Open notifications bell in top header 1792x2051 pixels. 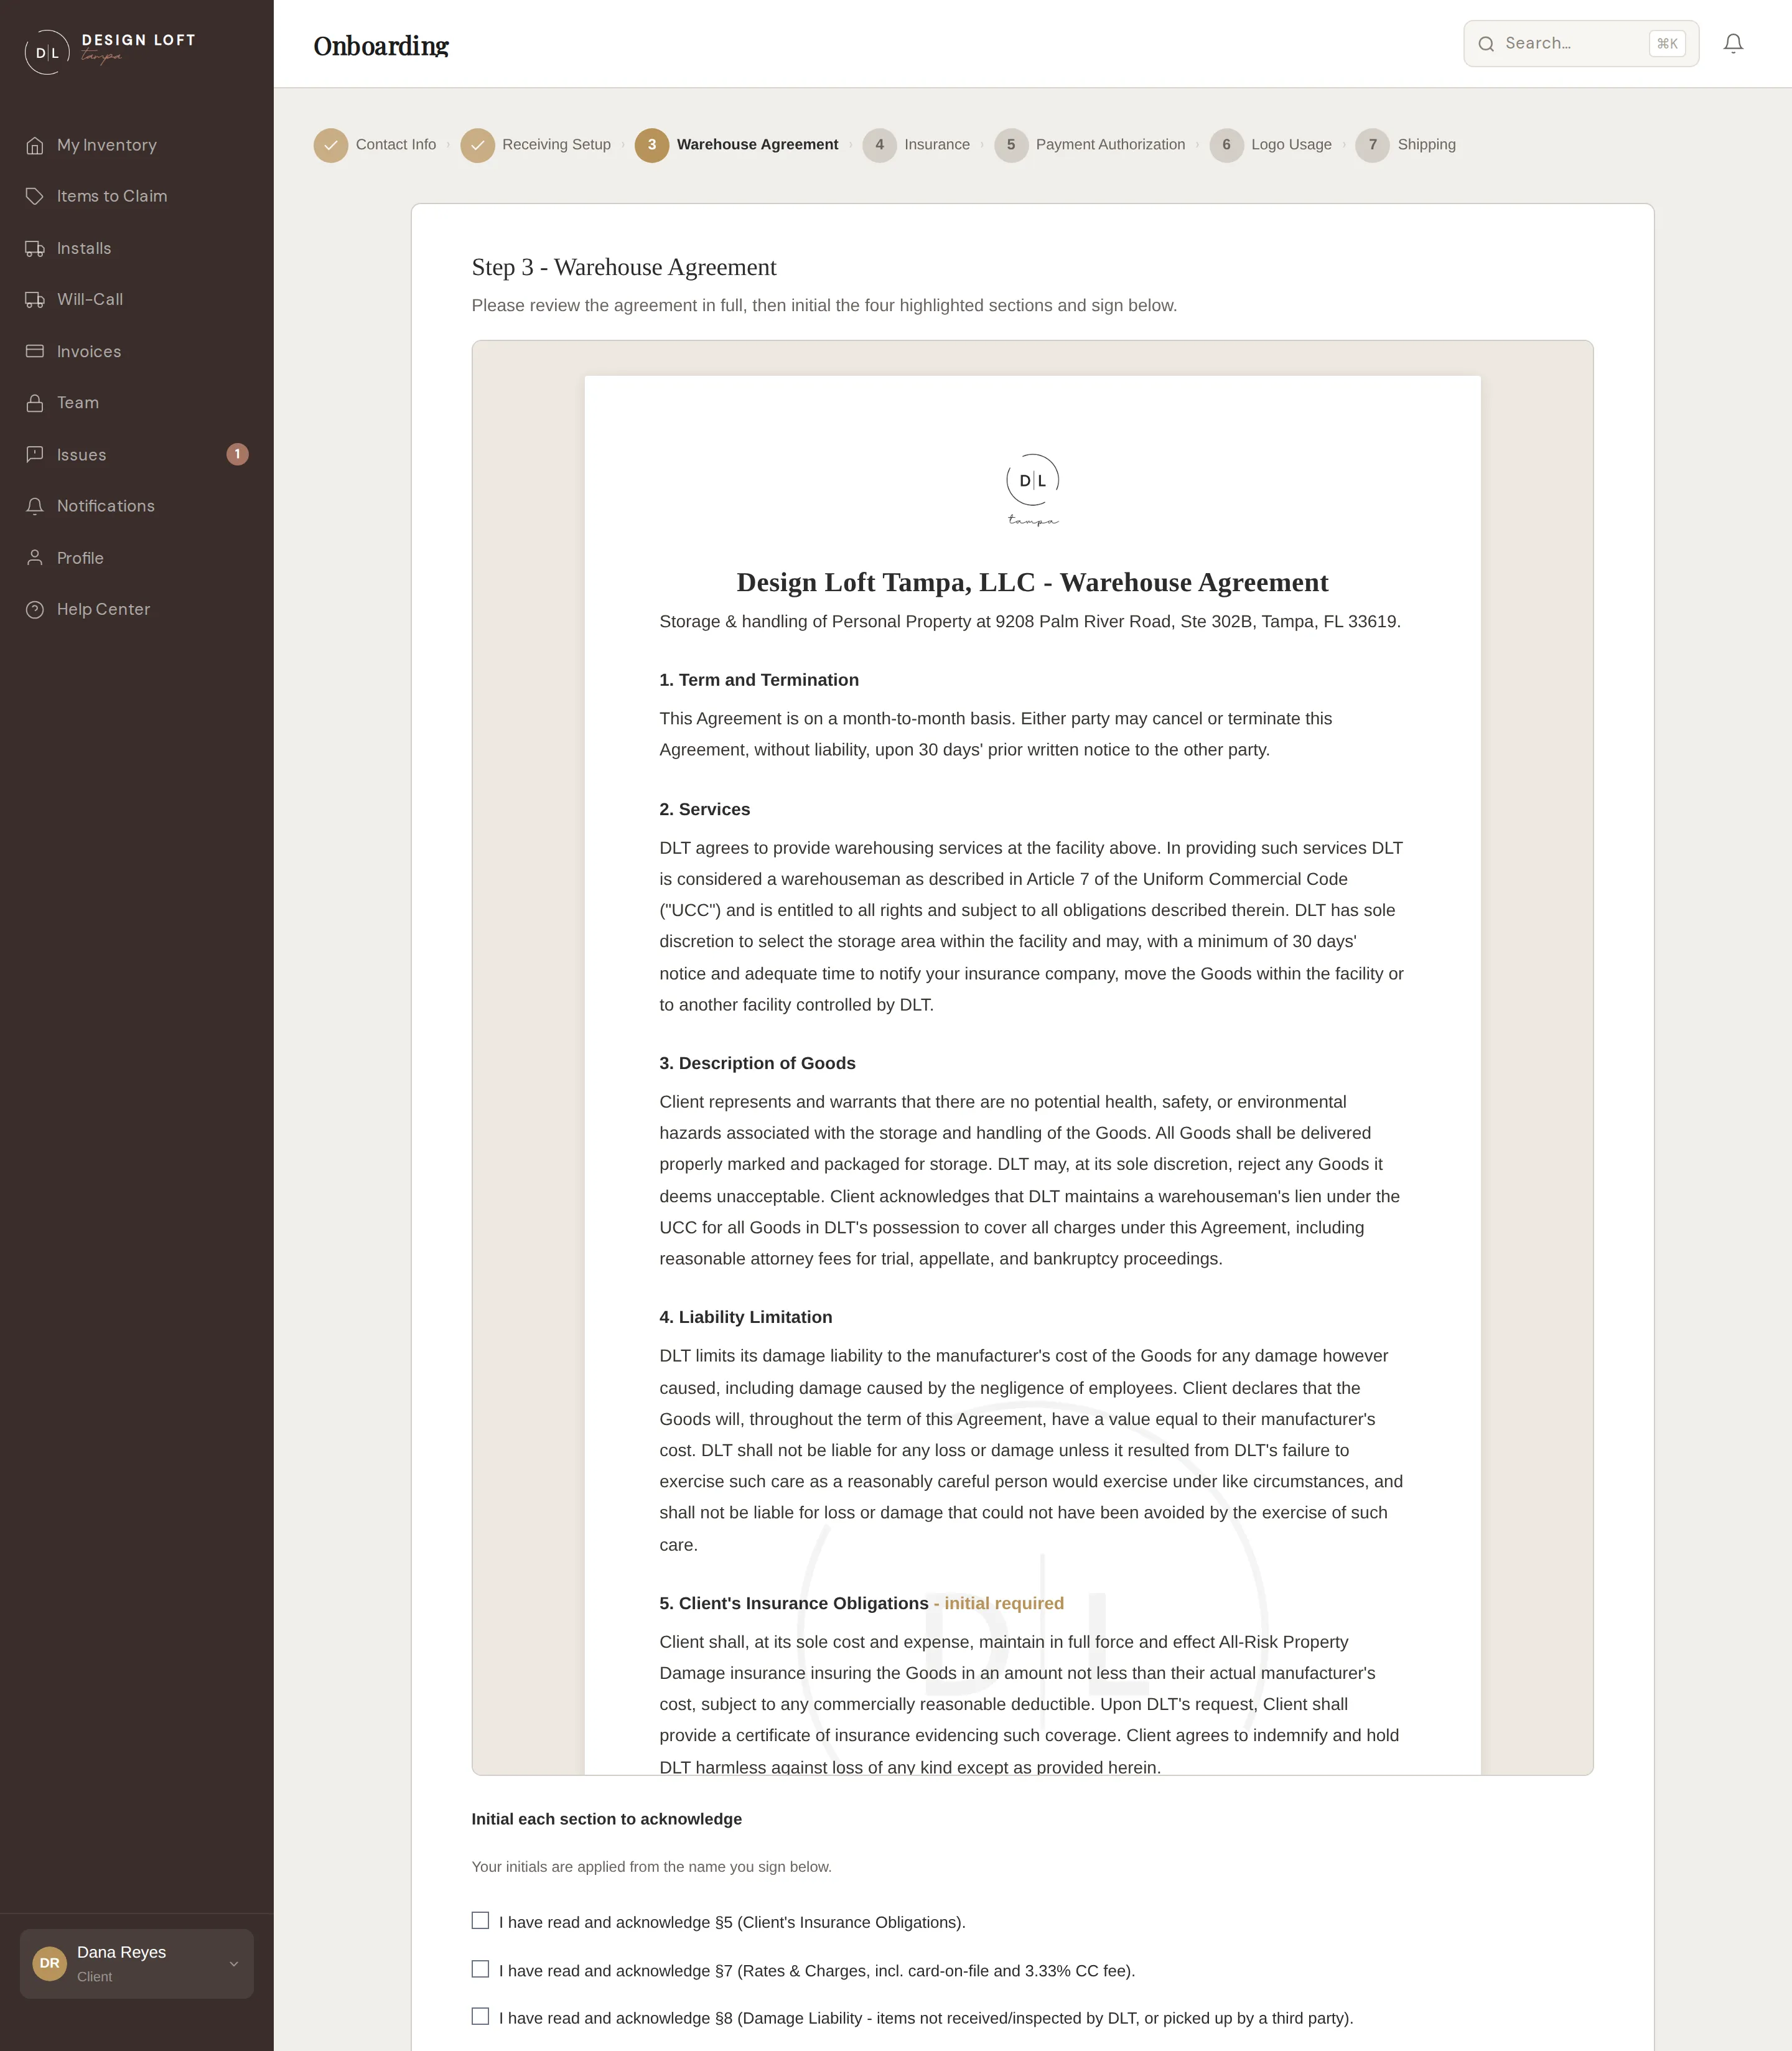pyautogui.click(x=1733, y=43)
